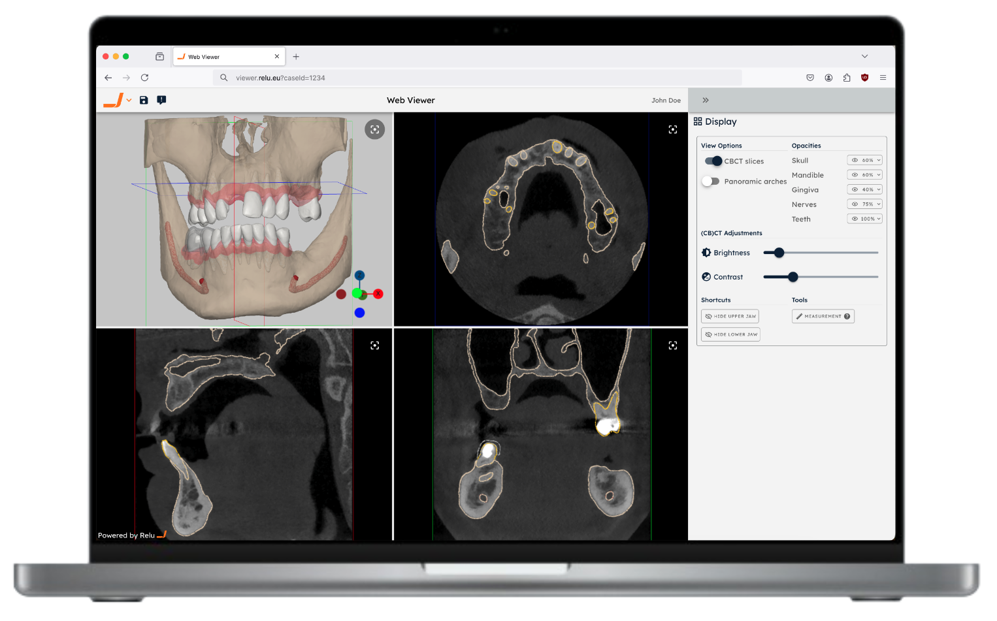Click the Measurement tool button

[823, 316]
